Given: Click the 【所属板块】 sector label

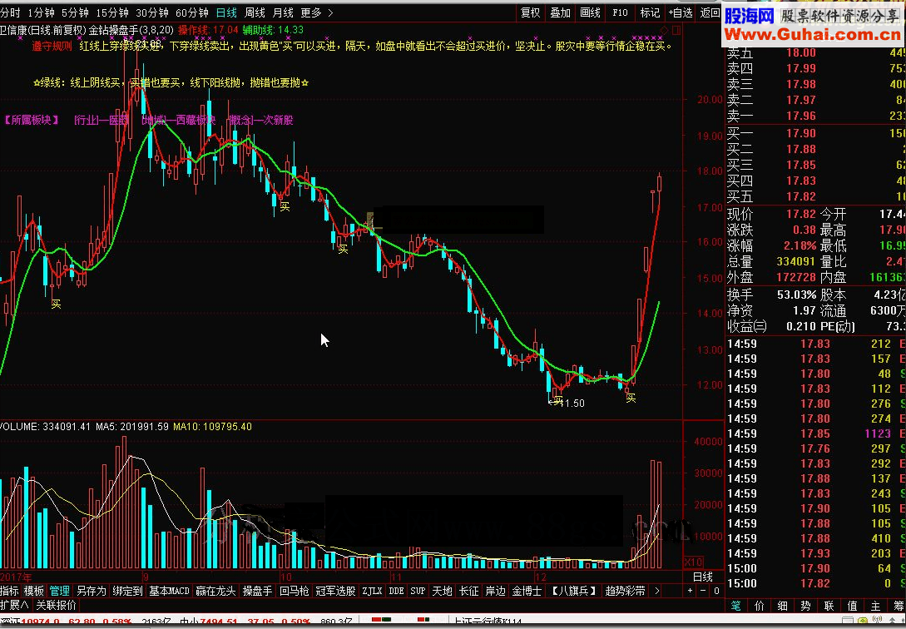Looking at the screenshot, I should tap(32, 120).
